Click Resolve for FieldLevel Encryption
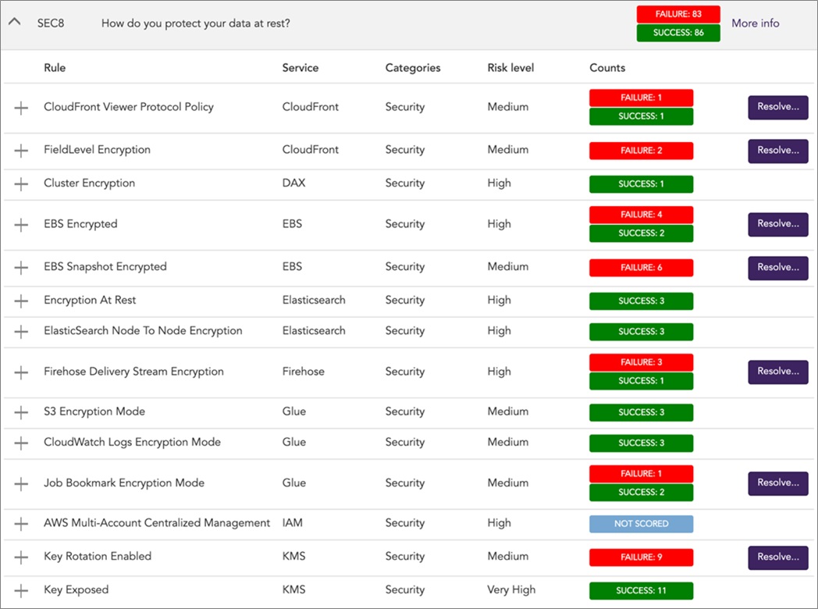818x609 pixels. pyautogui.click(x=778, y=151)
